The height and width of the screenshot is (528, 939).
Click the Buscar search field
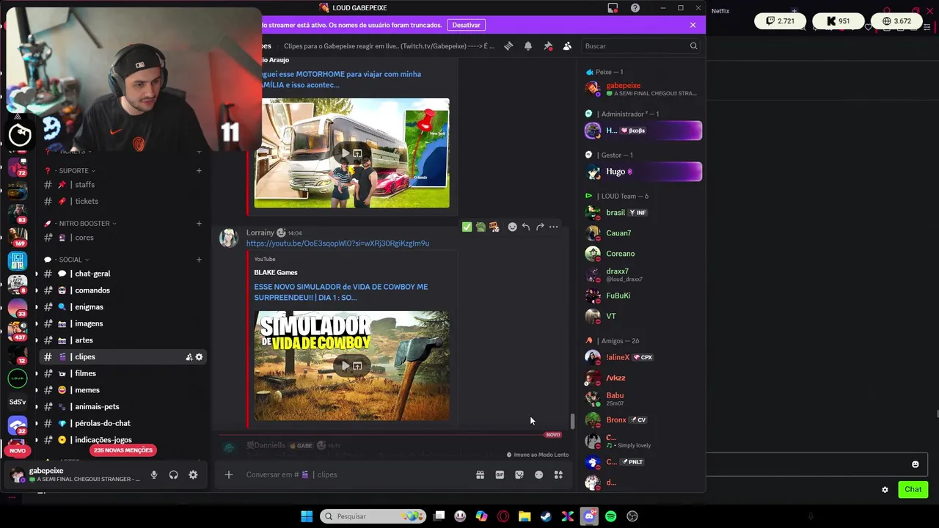(x=641, y=45)
